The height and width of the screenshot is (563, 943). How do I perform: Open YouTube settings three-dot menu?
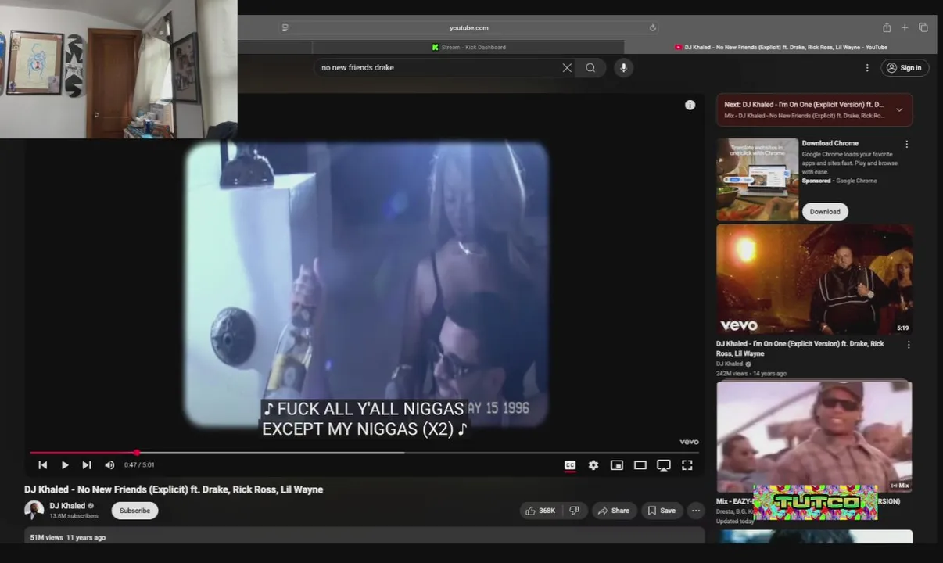pos(867,68)
